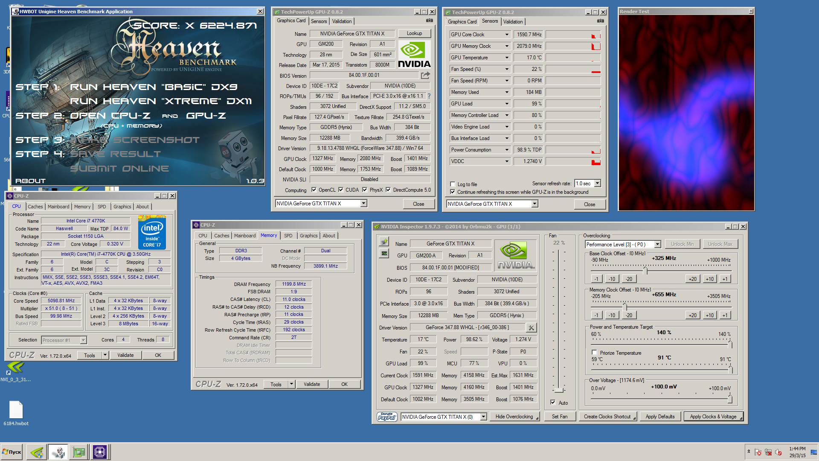Open the Performance Level [3] - (P0) dropdown
This screenshot has width=819, height=461.
tap(657, 245)
